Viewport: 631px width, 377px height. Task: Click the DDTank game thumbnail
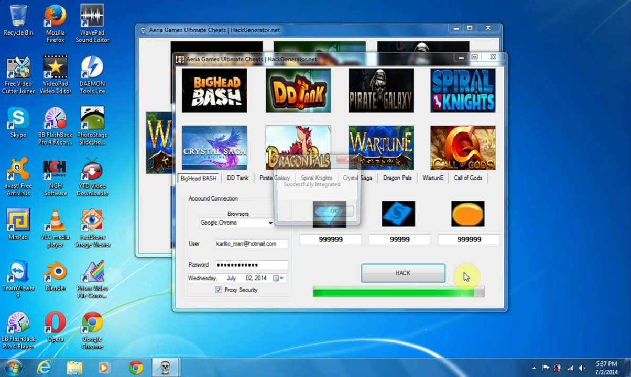298,90
